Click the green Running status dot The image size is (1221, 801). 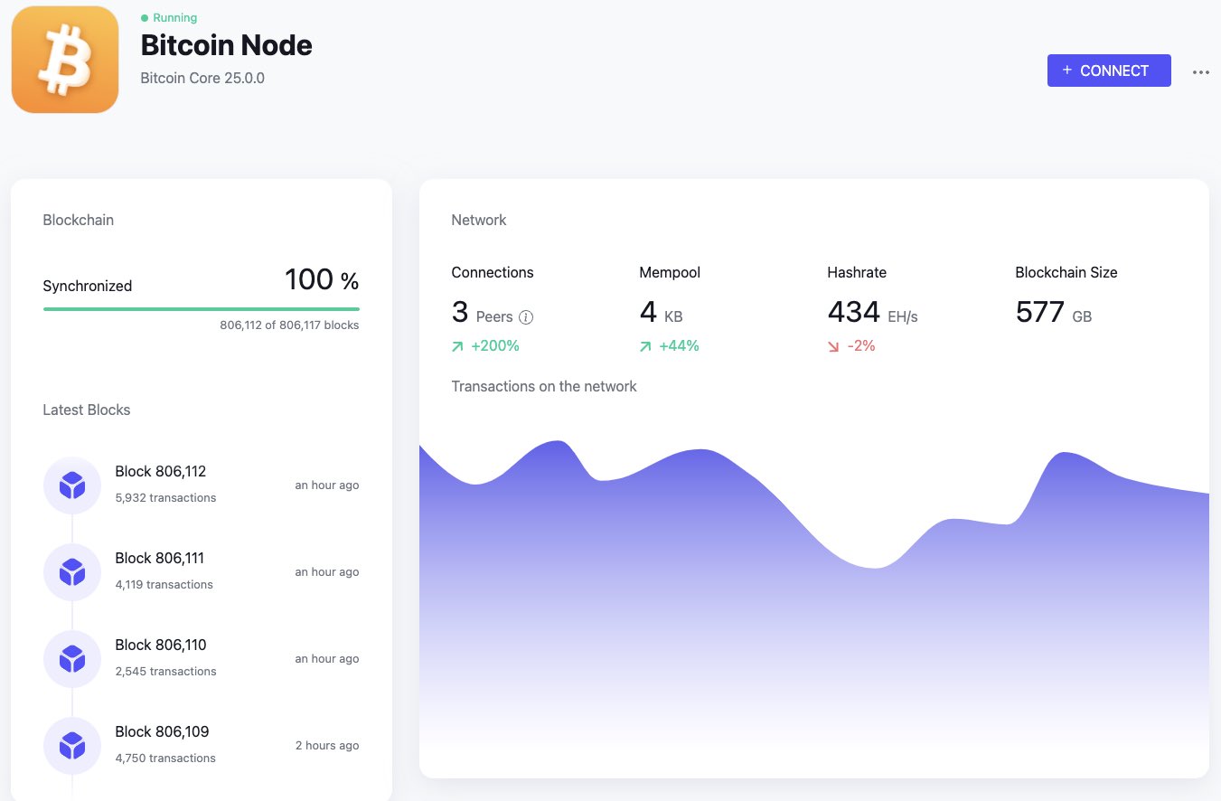pyautogui.click(x=145, y=18)
